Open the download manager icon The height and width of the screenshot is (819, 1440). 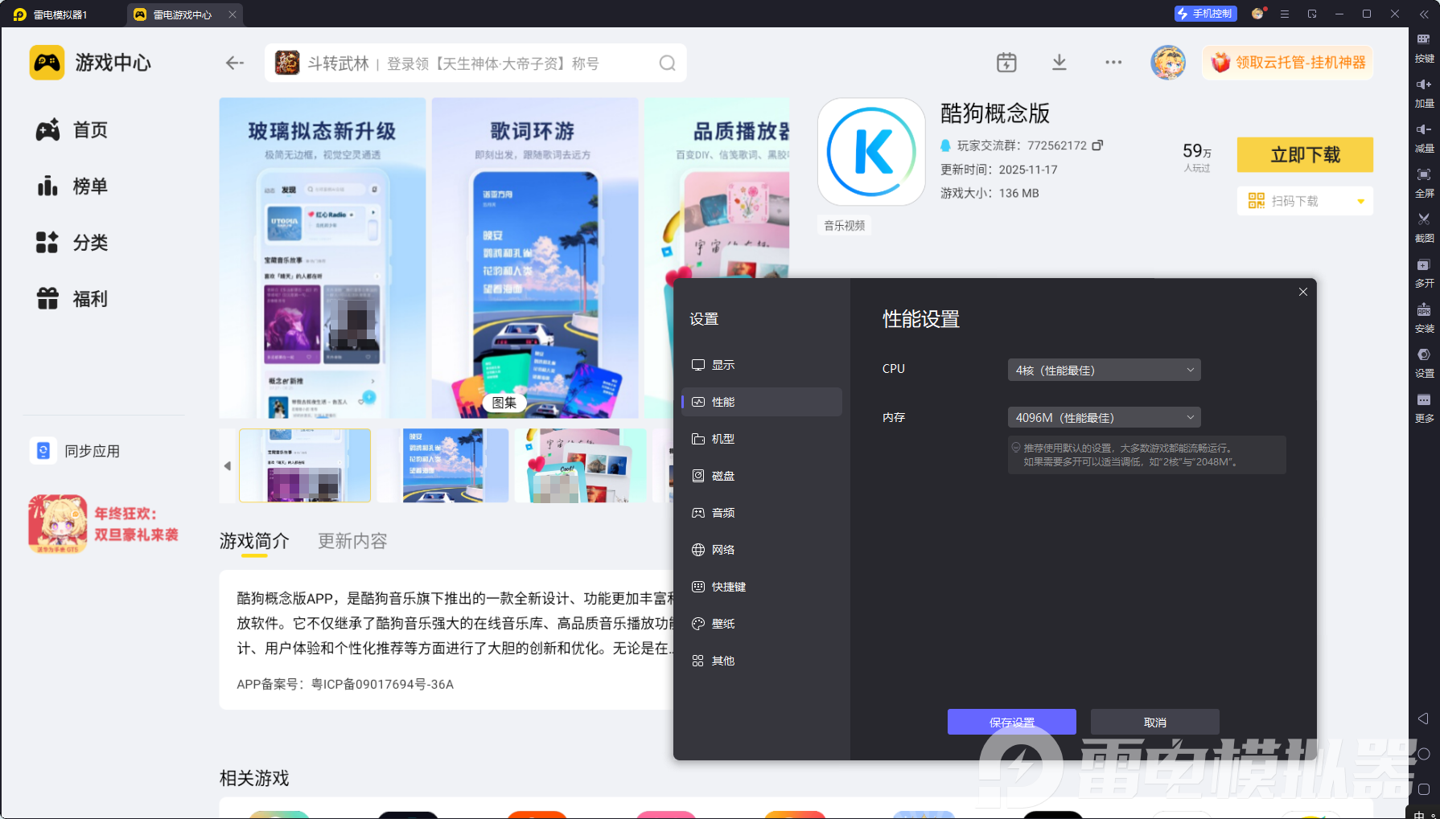click(x=1059, y=63)
